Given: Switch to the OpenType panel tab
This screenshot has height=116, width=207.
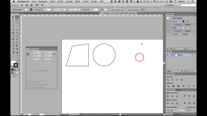Looking at the screenshot, I should (x=177, y=114).
